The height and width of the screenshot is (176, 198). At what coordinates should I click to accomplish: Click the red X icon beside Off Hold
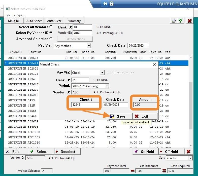(188, 152)
